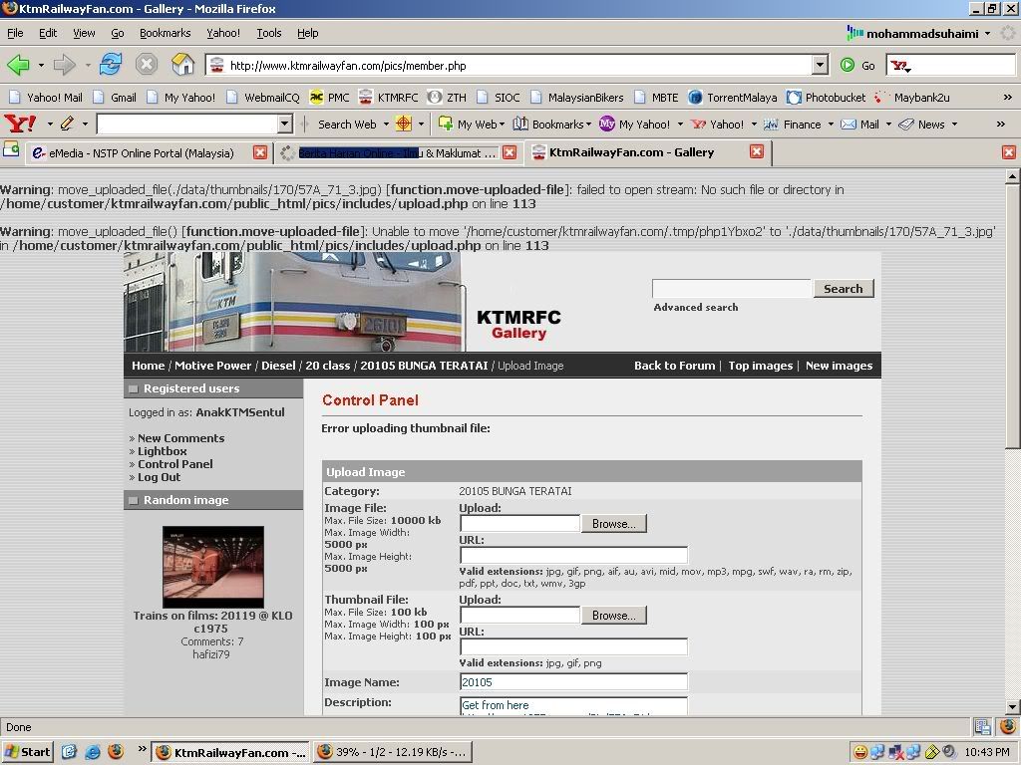This screenshot has width=1021, height=765.
Task: Focus the Image Name field containing 20105
Action: pos(573,681)
